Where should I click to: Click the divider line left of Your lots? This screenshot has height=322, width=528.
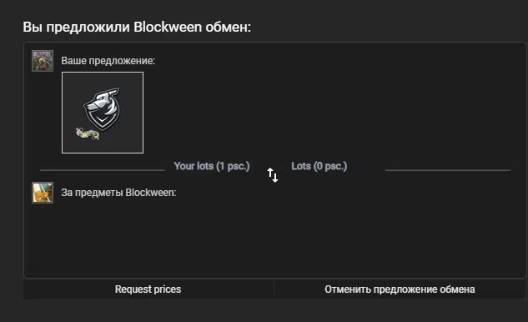tap(103, 170)
